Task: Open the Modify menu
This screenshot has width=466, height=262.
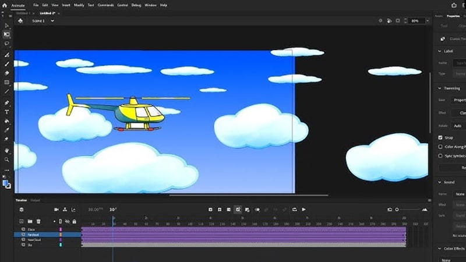Action: point(79,5)
